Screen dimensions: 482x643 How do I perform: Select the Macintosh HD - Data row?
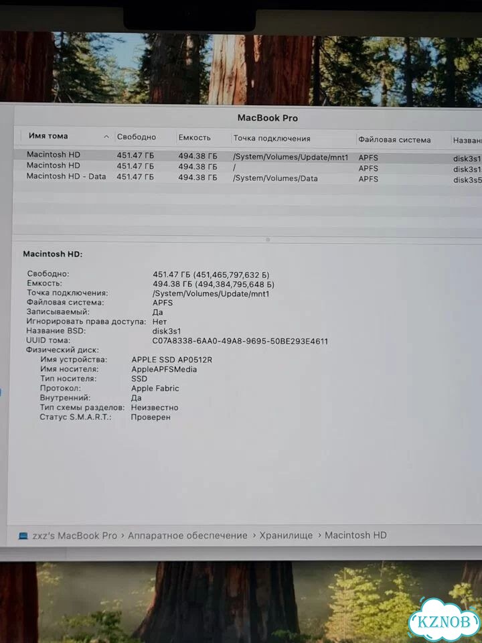pyautogui.click(x=248, y=177)
